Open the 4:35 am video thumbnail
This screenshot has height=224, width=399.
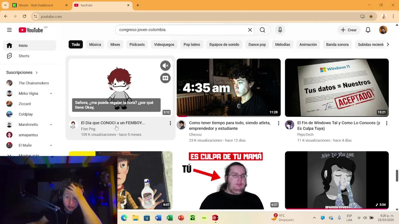[x=229, y=87]
